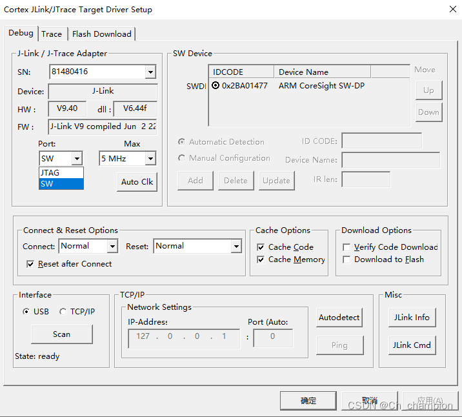Cancel with the 取消 button
The width and height of the screenshot is (462, 417).
click(x=370, y=400)
